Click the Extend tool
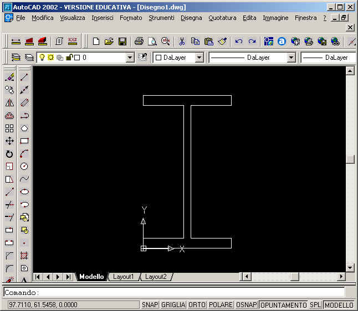 (x=9, y=217)
